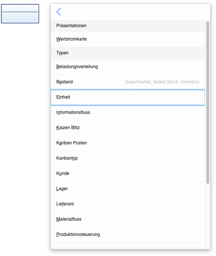Click the Supermarket, Safety Stock, Inventory hint
This screenshot has width=216, height=256.
162,82
